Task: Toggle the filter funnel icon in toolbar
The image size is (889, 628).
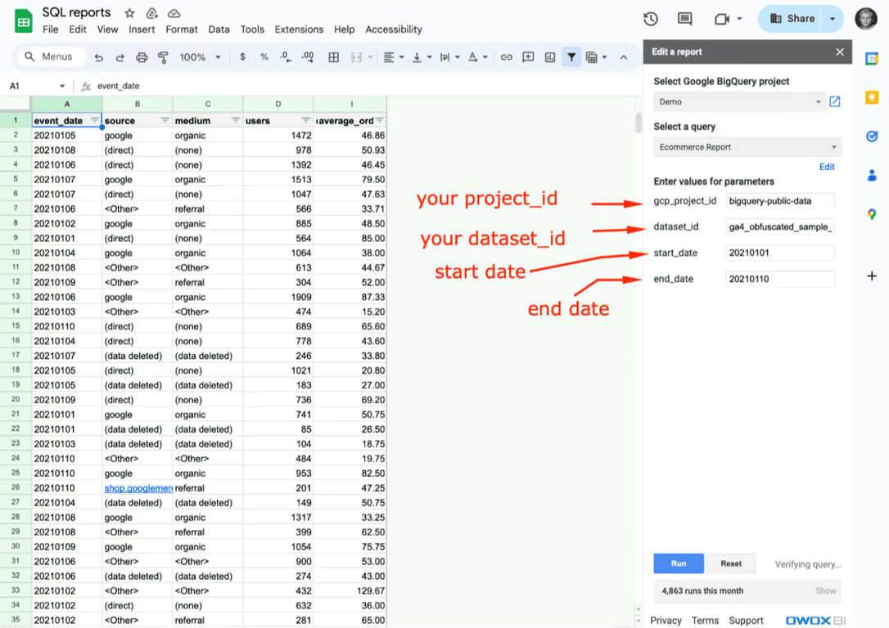Action: click(x=571, y=57)
